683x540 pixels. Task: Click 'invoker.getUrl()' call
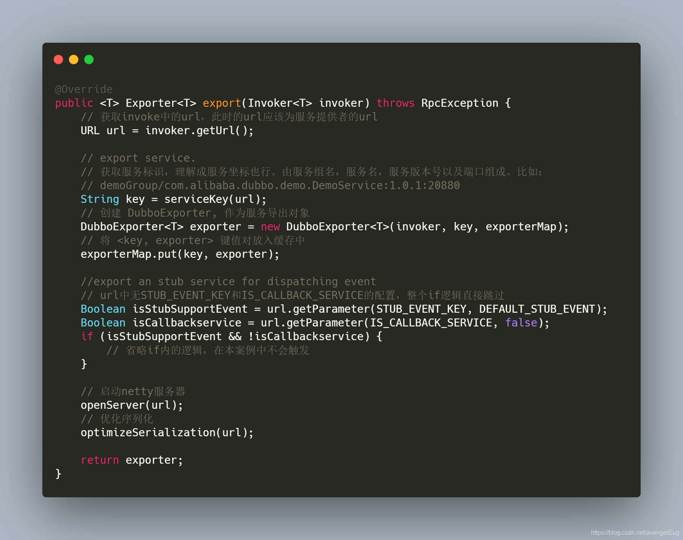[x=196, y=131]
